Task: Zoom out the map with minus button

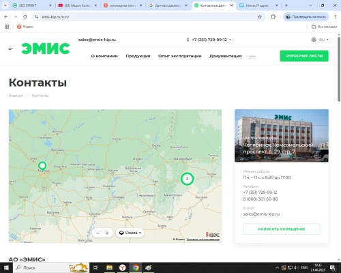Action: pyautogui.click(x=98, y=233)
